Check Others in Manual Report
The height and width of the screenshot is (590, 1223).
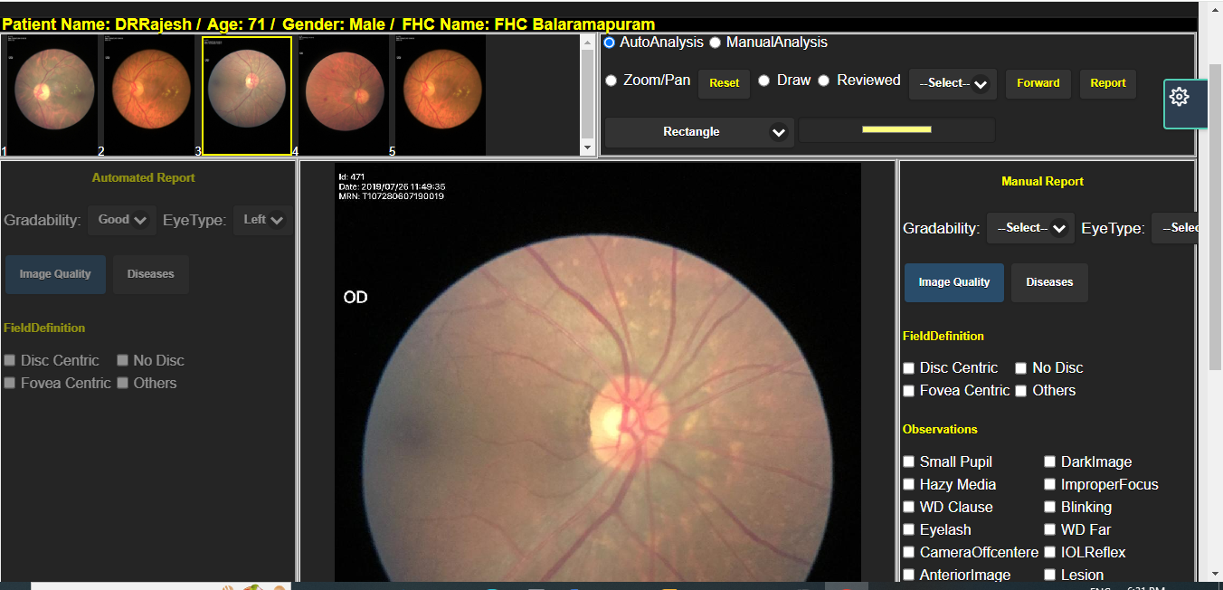pyautogui.click(x=1020, y=391)
